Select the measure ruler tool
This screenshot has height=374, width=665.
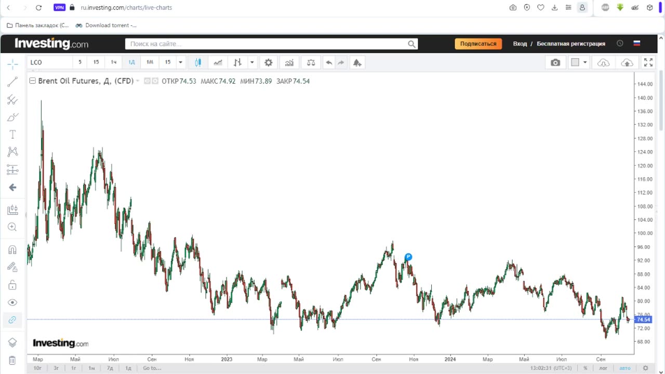(x=12, y=210)
